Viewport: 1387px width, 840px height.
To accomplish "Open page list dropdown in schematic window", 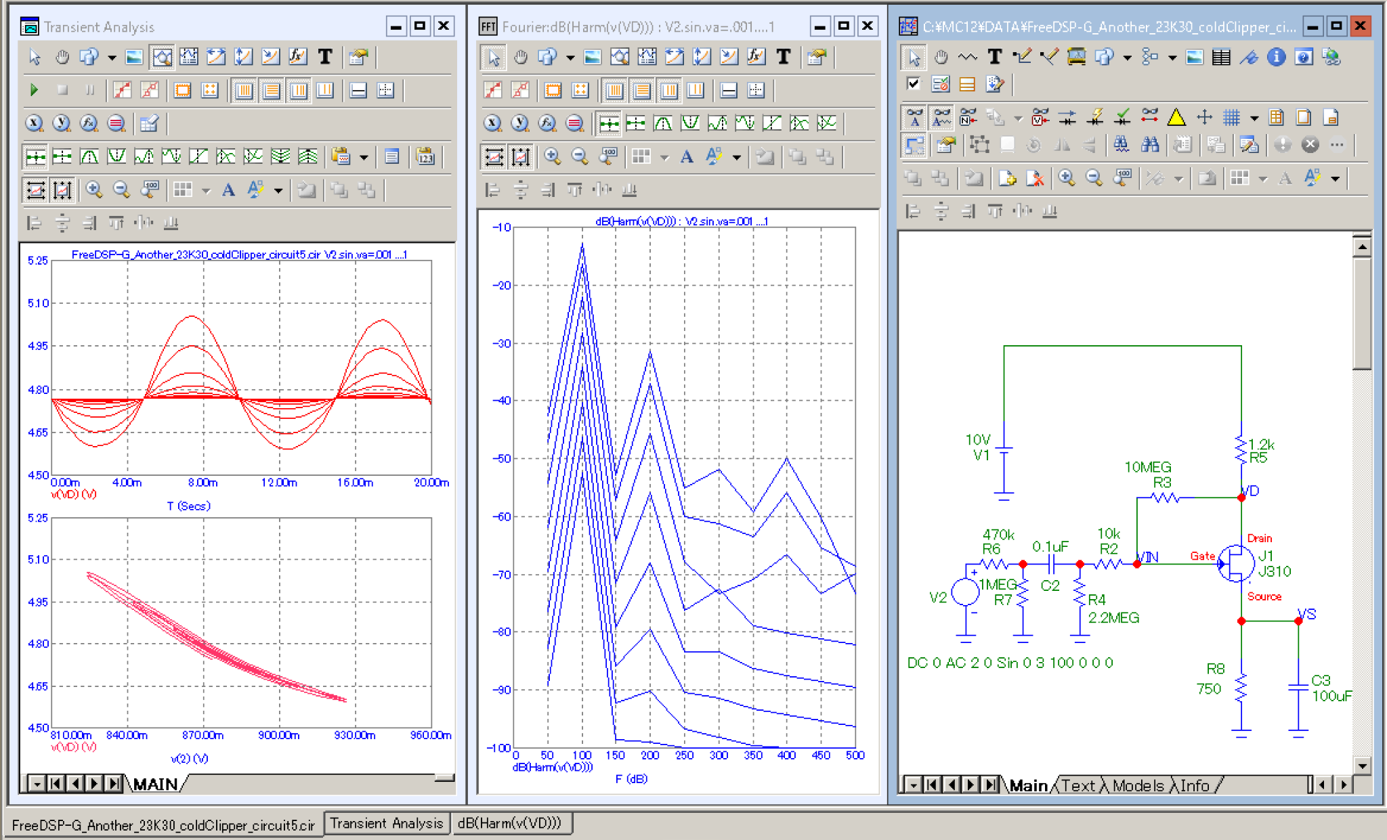I will click(914, 785).
